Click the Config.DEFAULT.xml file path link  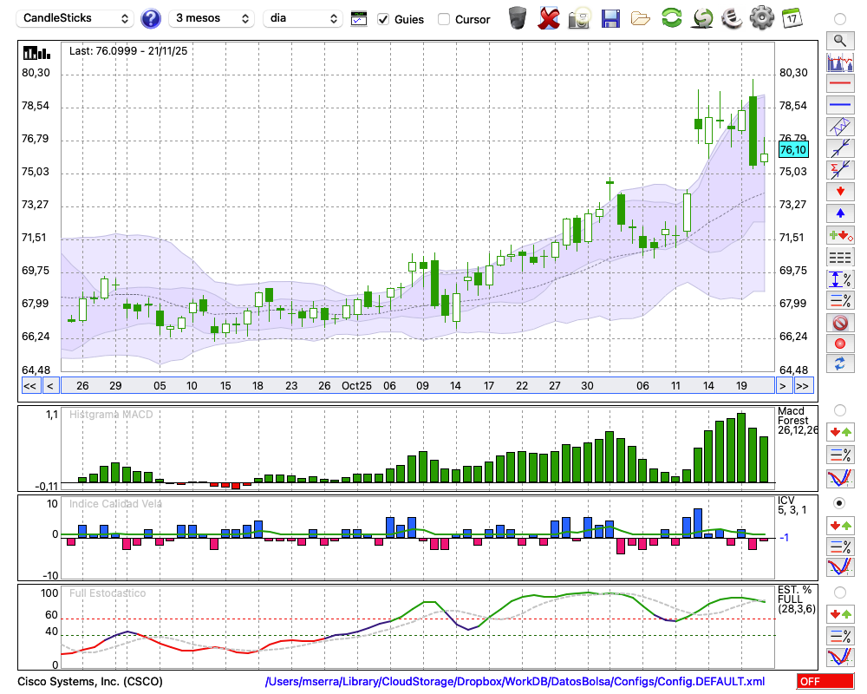[515, 682]
